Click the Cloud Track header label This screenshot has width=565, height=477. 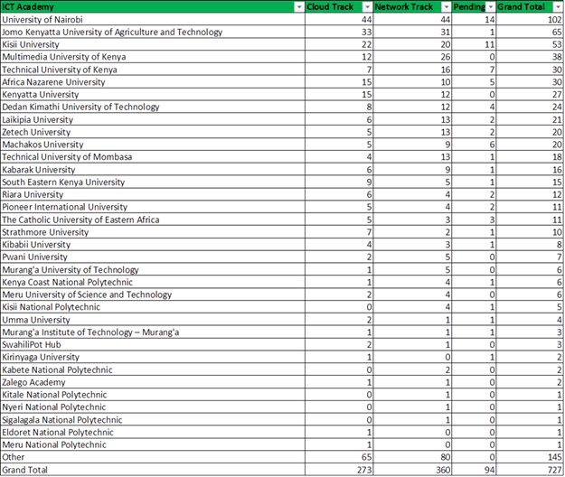[x=331, y=6]
